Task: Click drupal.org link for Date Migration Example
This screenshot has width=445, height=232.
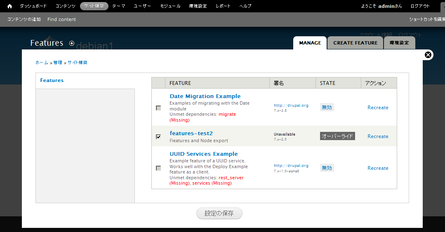Action: 291,105
